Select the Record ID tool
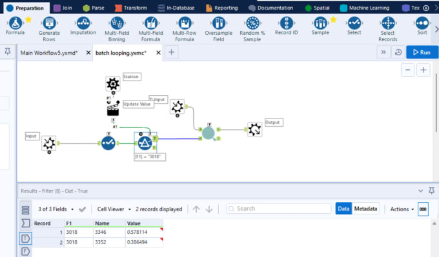 tap(287, 26)
